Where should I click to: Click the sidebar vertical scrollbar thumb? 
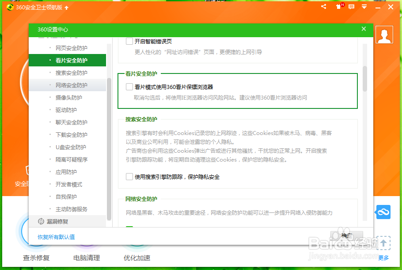click(x=109, y=149)
